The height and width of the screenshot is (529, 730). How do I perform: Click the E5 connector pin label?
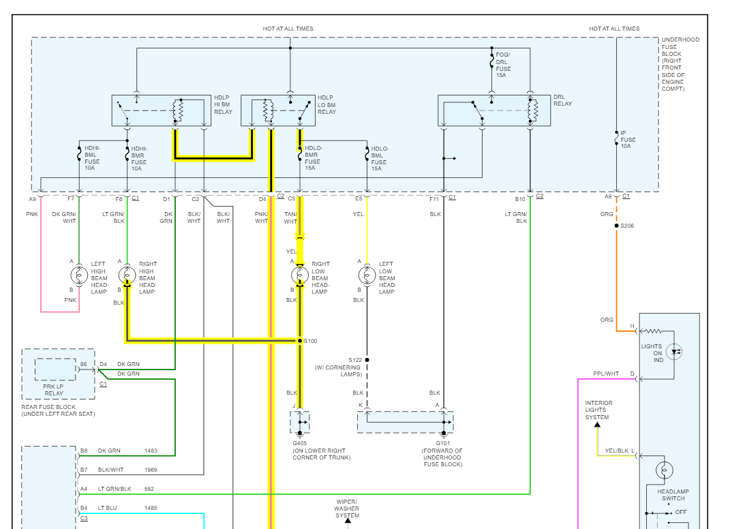359,199
